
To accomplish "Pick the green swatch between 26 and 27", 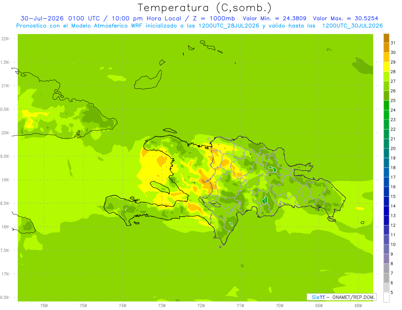I will 386,86.
